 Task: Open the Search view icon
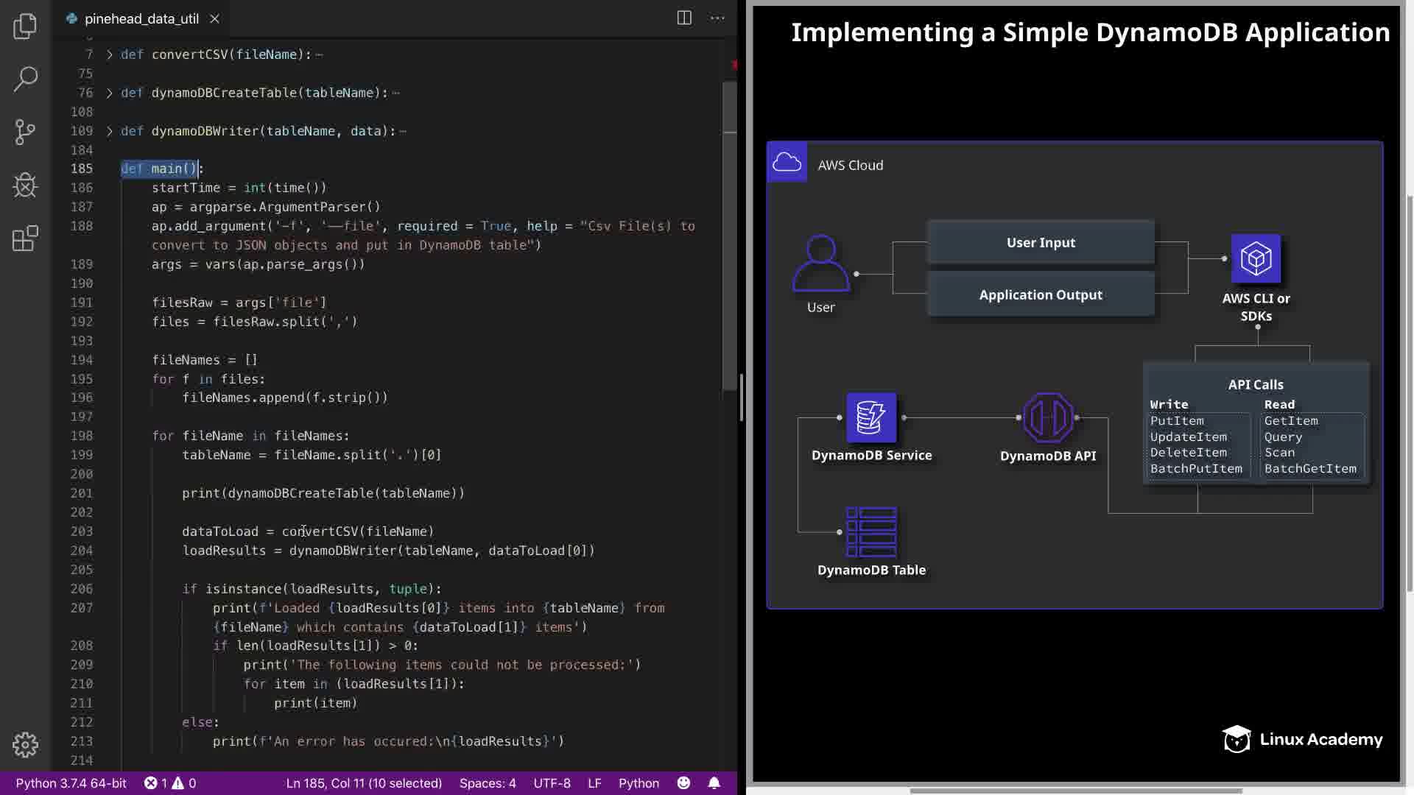click(25, 79)
